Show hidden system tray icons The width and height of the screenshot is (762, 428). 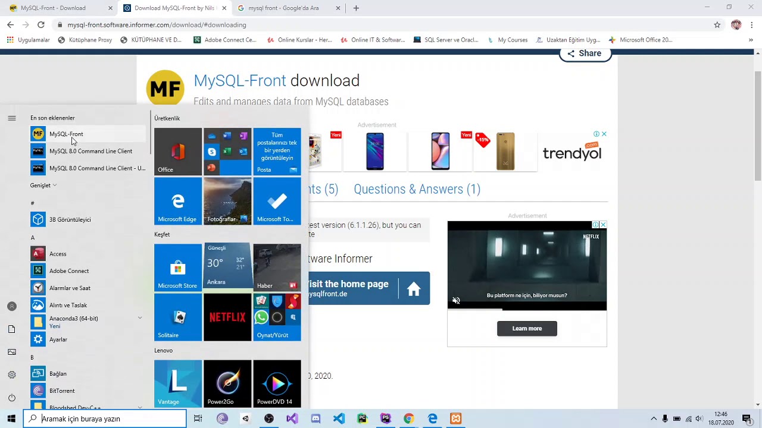[654, 418]
